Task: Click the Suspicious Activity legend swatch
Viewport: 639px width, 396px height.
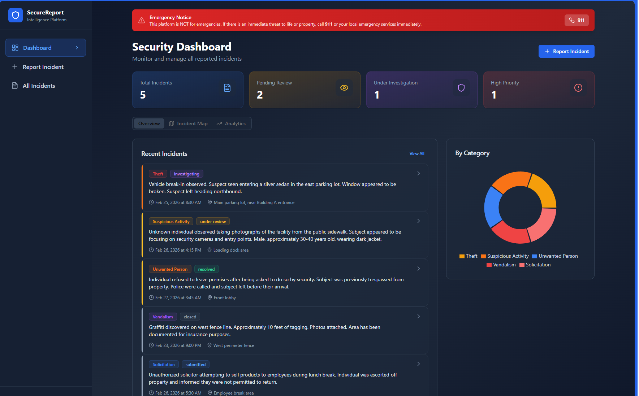Action: (x=483, y=256)
